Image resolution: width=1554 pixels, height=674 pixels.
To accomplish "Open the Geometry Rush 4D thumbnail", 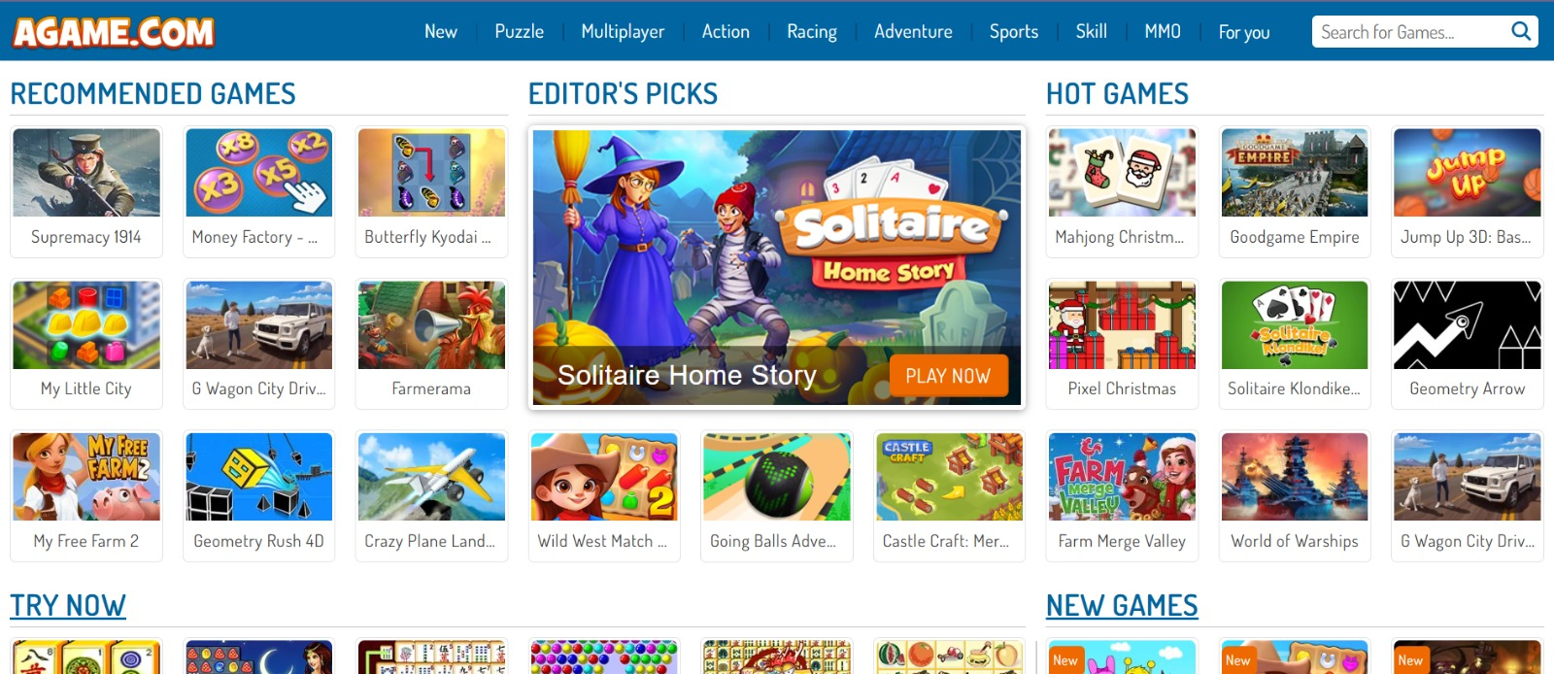I will tap(259, 477).
